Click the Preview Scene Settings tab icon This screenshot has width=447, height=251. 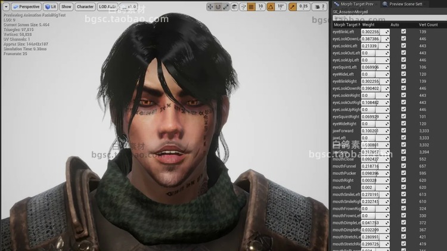click(385, 4)
